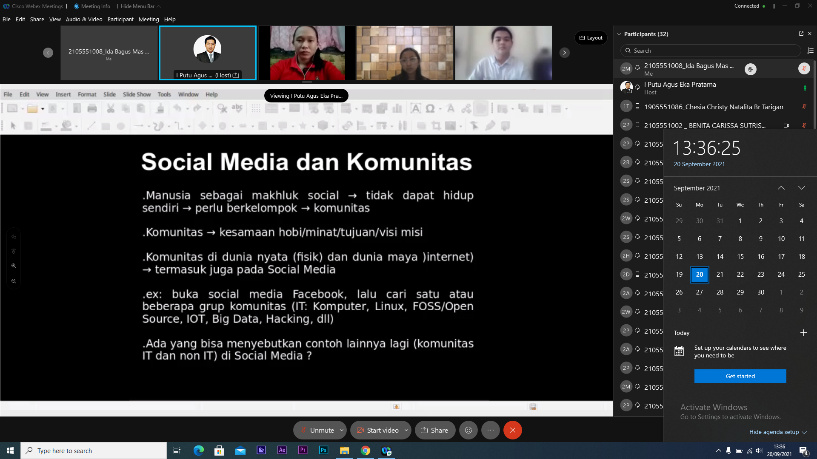This screenshot has width=817, height=459.
Task: Open Webex File menu
Action: [6, 19]
